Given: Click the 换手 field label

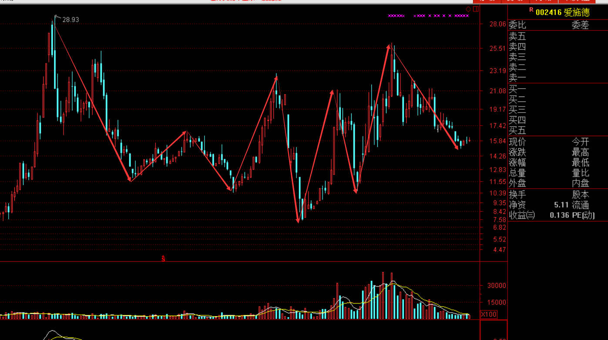Looking at the screenshot, I should point(517,195).
